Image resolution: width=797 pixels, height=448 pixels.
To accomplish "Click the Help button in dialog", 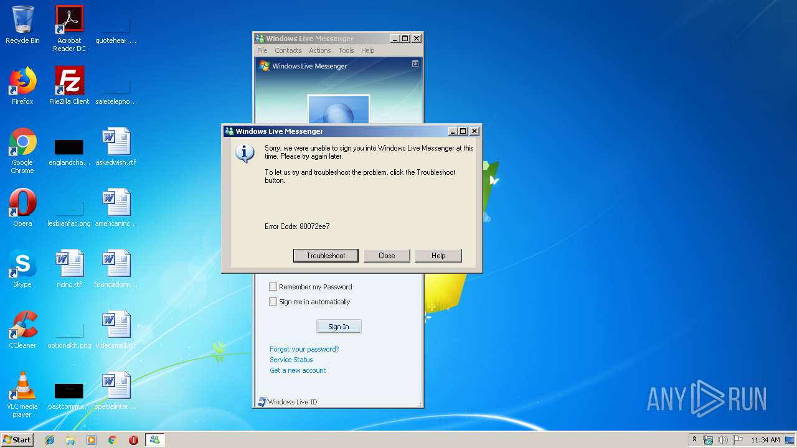I will click(438, 256).
